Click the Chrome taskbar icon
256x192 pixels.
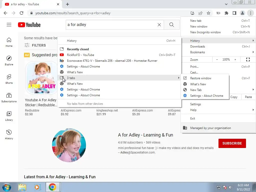52,187
